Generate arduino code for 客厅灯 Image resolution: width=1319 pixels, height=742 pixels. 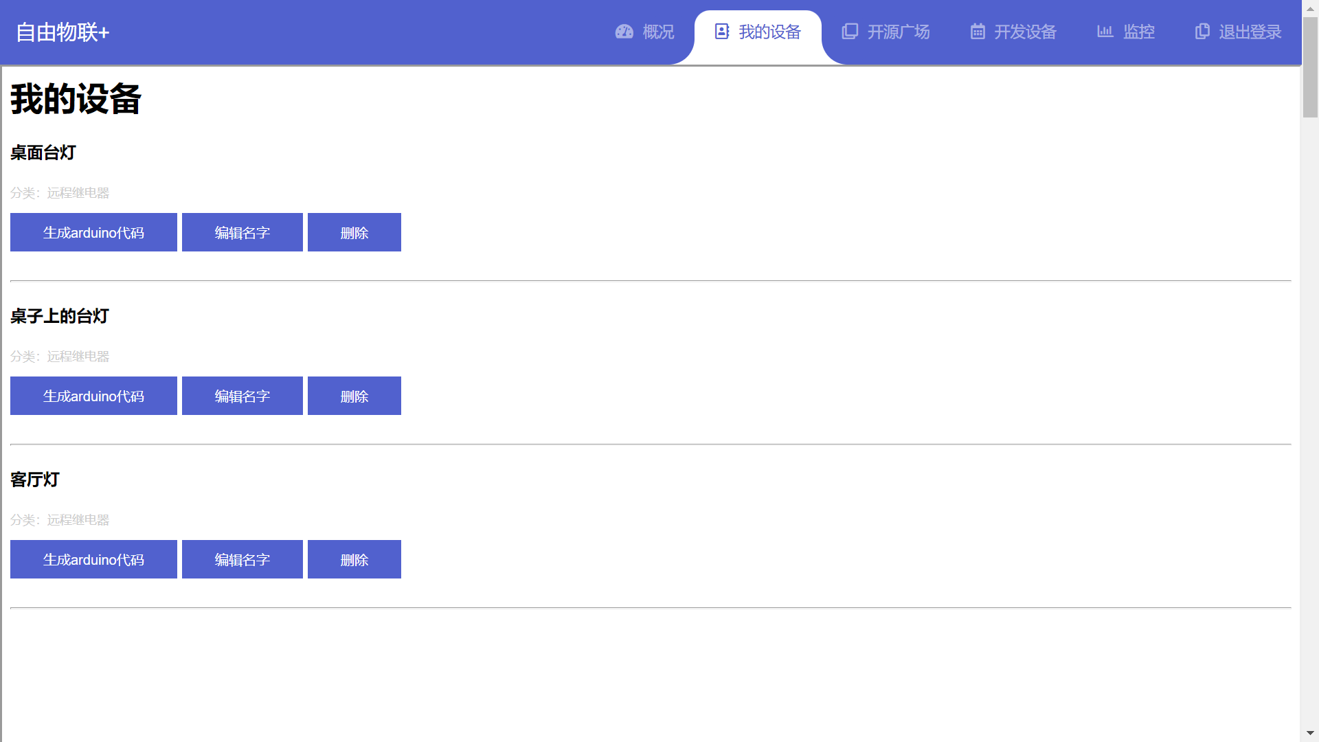[x=93, y=559]
